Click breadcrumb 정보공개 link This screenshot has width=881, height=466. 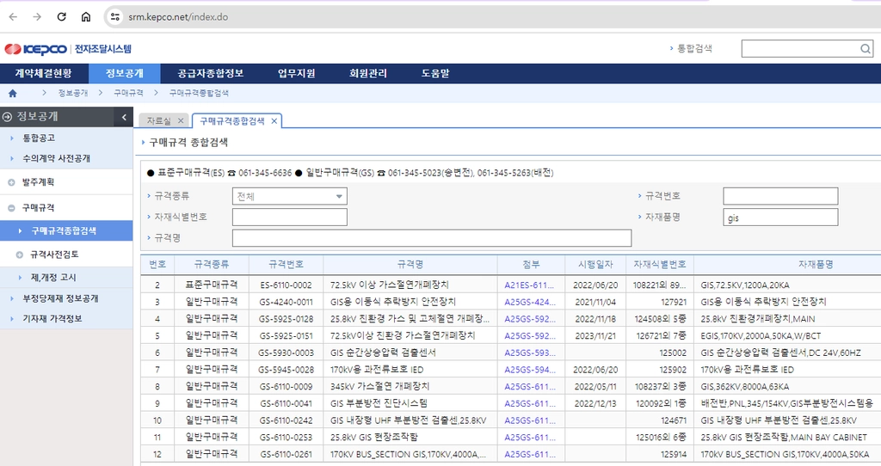click(x=73, y=93)
